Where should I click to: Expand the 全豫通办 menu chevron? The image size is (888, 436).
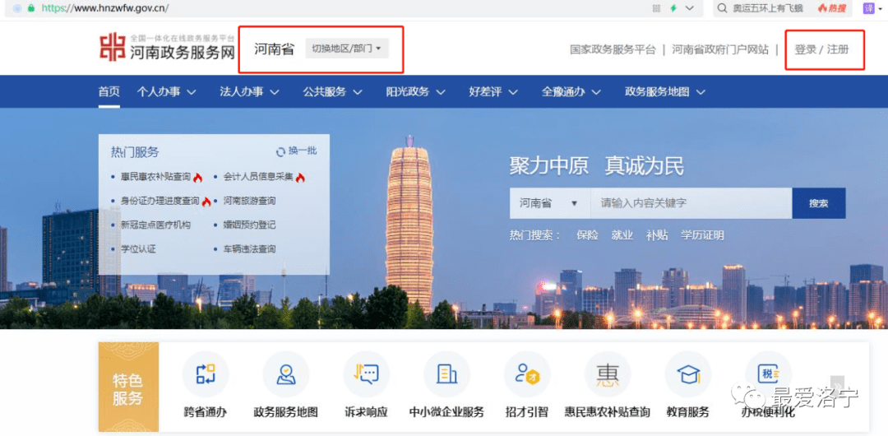(x=595, y=92)
